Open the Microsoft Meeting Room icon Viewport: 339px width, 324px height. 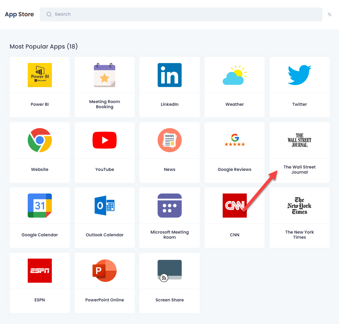coord(169,206)
